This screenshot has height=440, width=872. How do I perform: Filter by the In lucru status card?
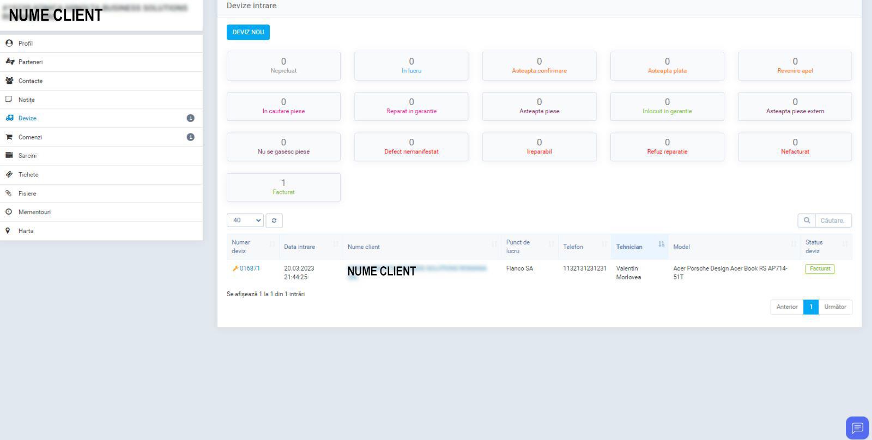(x=411, y=66)
